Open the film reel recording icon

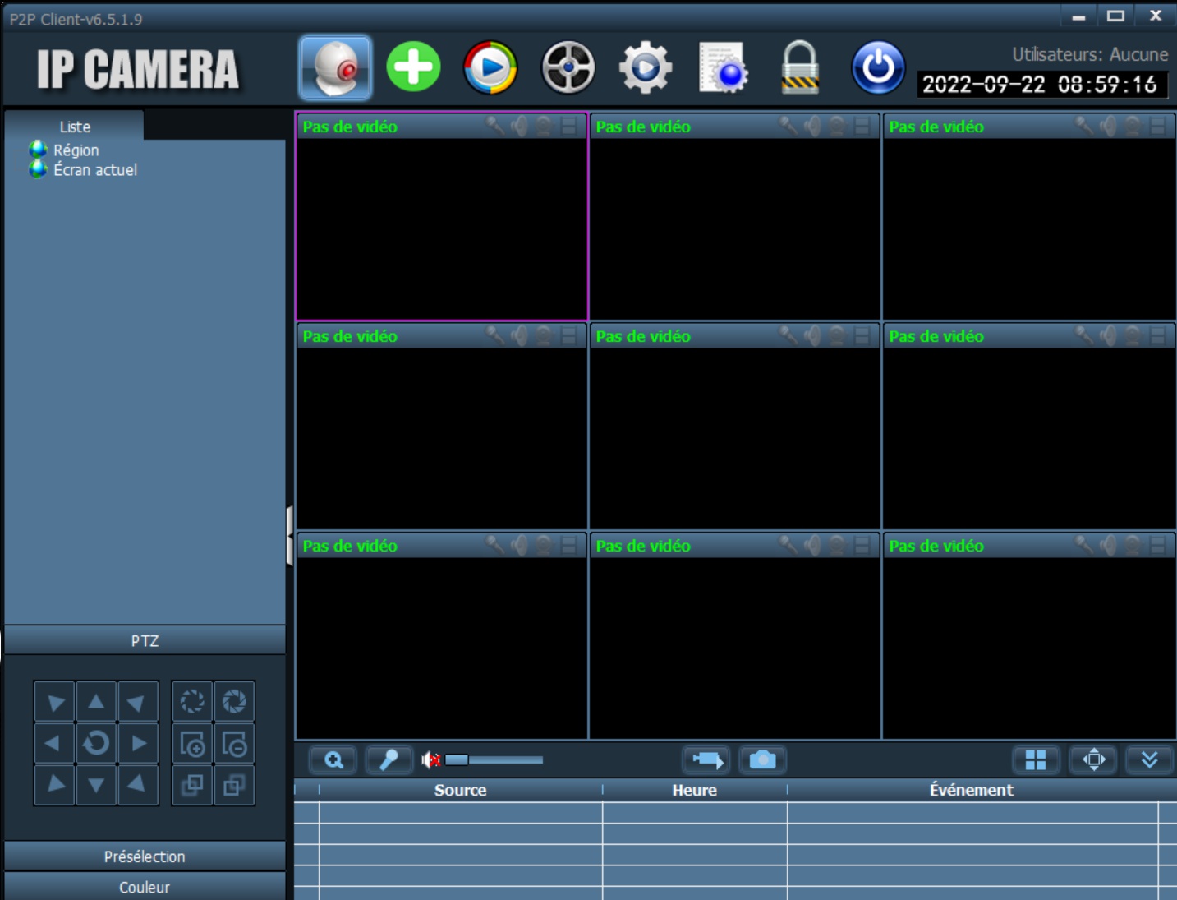point(568,67)
